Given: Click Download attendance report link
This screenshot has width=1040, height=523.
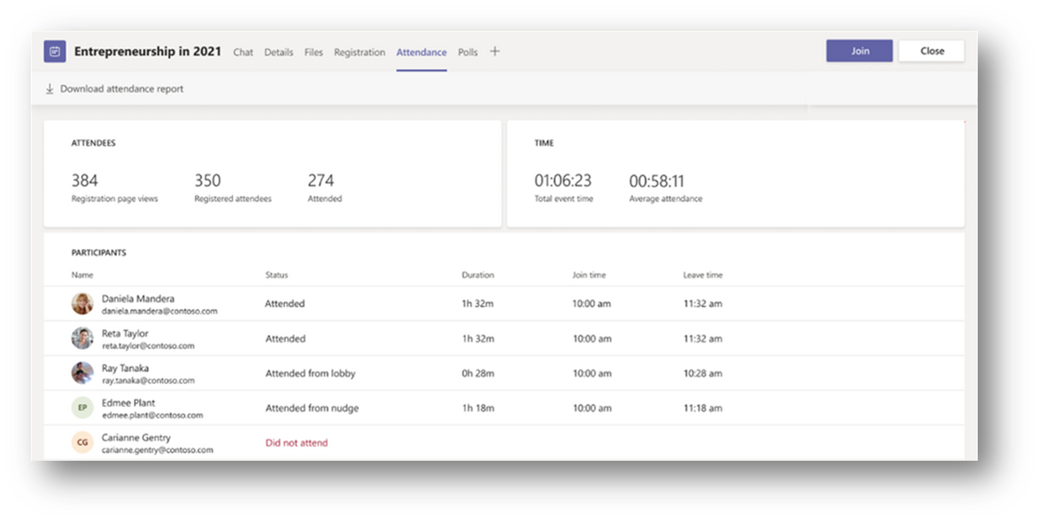Looking at the screenshot, I should (121, 89).
